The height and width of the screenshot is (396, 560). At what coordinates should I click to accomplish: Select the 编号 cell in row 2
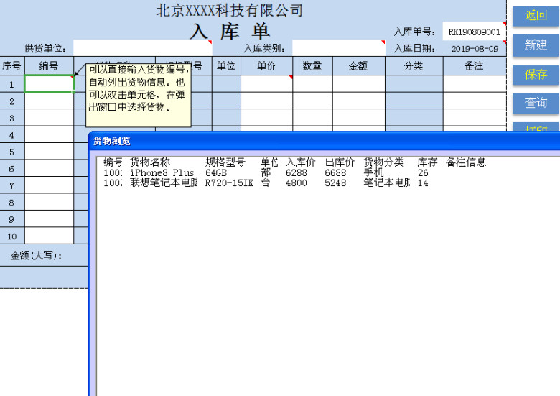click(x=49, y=101)
